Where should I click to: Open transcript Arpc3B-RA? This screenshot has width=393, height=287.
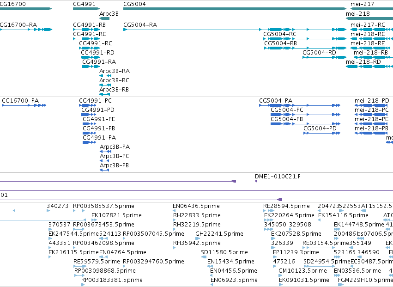[x=115, y=71]
